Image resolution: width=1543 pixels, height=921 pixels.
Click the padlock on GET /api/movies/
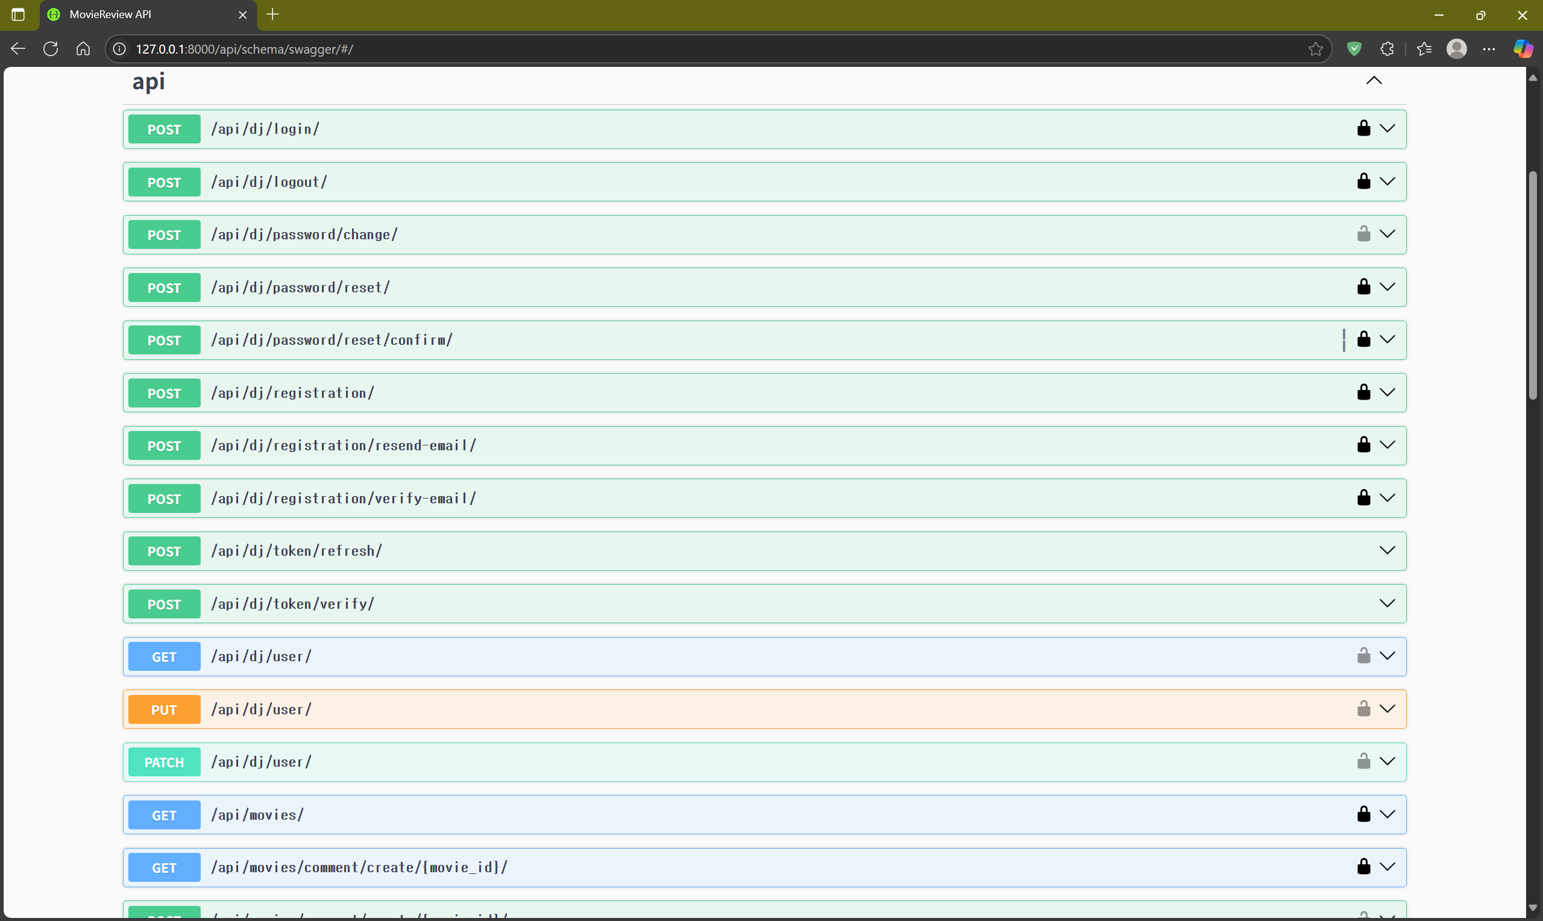point(1363,814)
